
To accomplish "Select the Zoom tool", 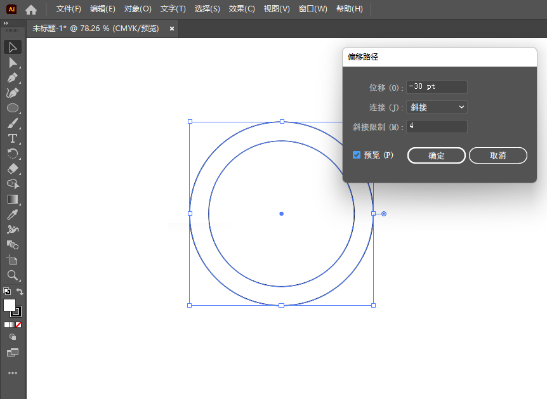I will tap(13, 275).
